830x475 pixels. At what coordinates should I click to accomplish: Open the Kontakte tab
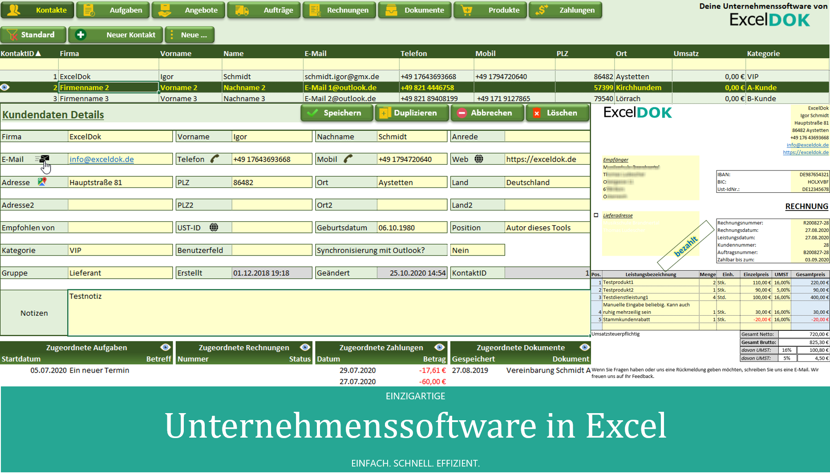(x=37, y=10)
